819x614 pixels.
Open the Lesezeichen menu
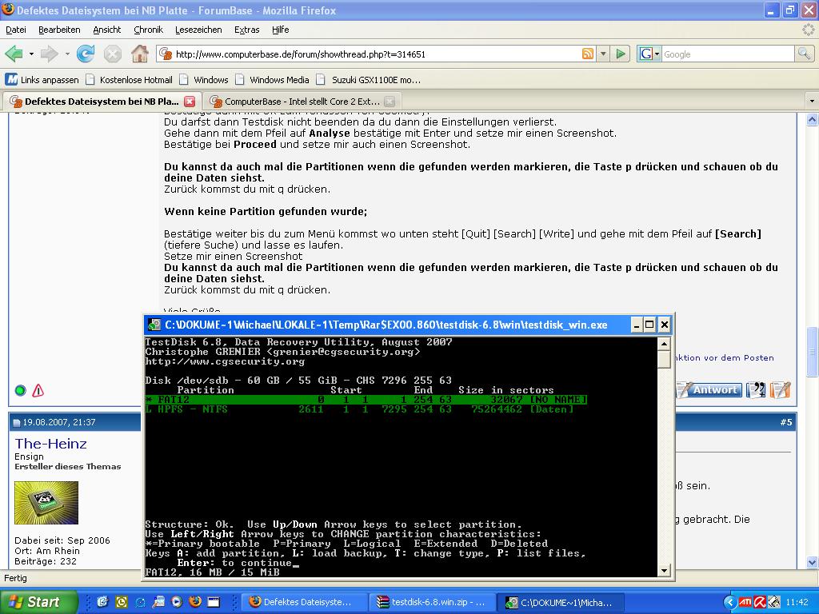[x=198, y=30]
